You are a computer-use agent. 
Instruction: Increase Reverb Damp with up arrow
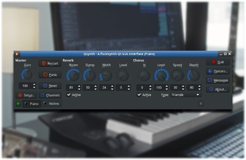pyautogui.click(x=95, y=86)
